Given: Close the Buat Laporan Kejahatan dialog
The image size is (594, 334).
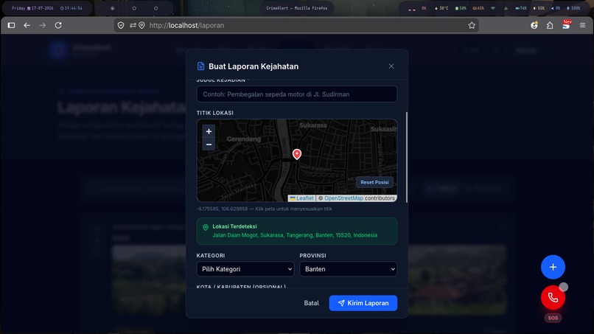Looking at the screenshot, I should (x=391, y=66).
